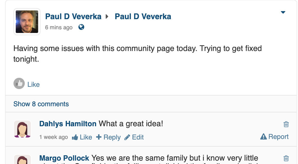
Task: Like Dahlys Hamilton's comment
Action: coord(86,137)
